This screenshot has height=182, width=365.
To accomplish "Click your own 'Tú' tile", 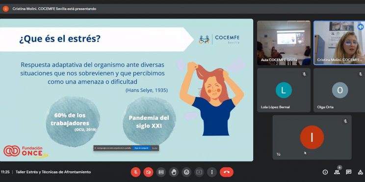I will (x=312, y=137).
